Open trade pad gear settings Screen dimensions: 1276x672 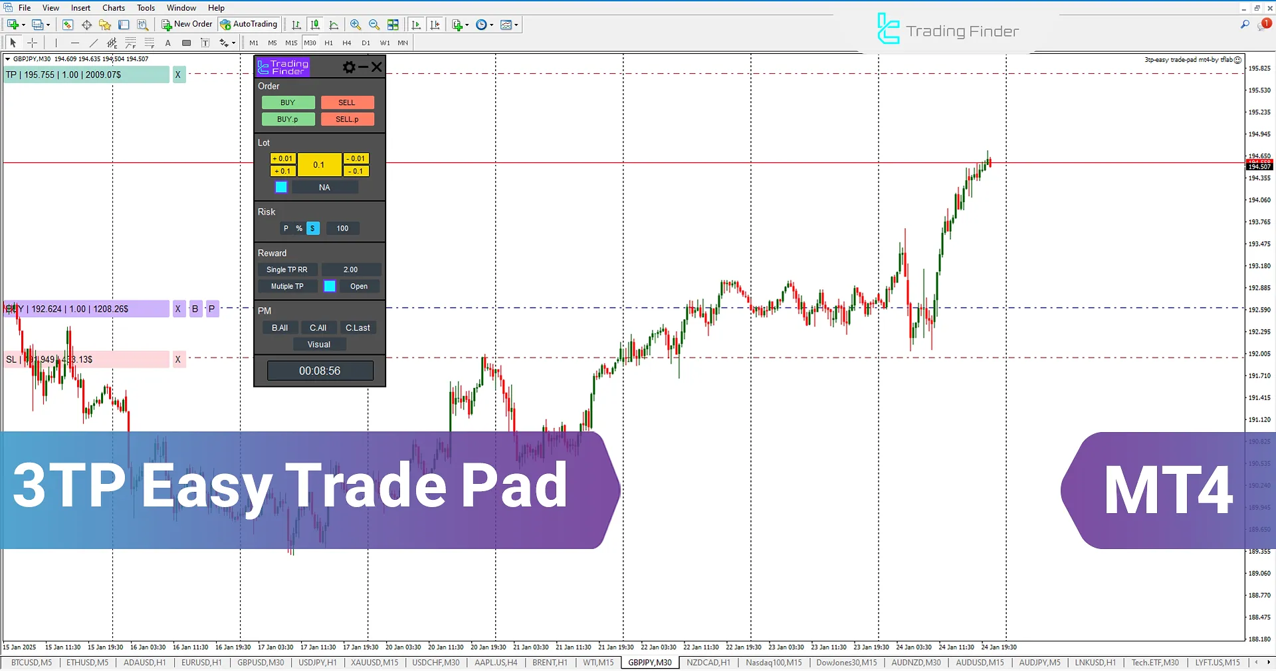point(349,66)
